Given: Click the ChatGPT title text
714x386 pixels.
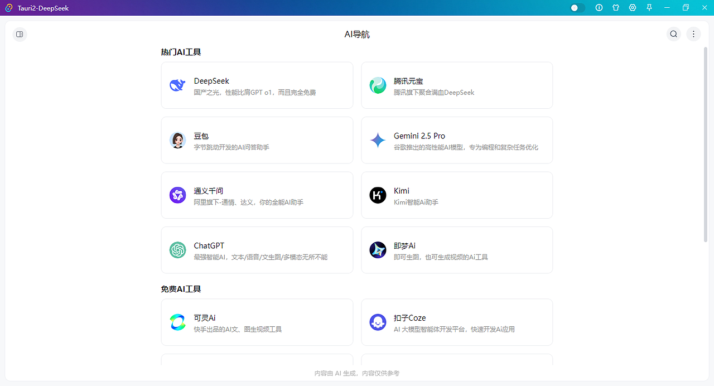Looking at the screenshot, I should point(209,245).
